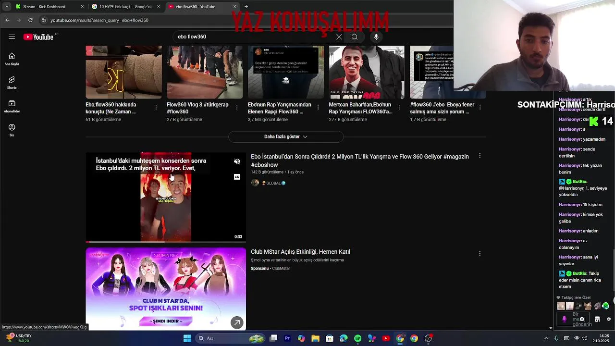This screenshot has height=346, width=615.
Task: Unmute the video preview
Action: point(237,161)
